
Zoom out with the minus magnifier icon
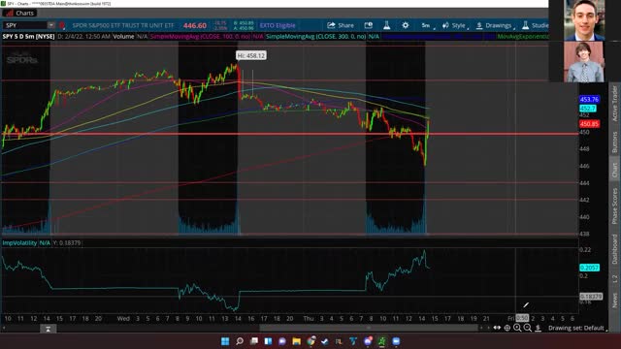coord(528,328)
